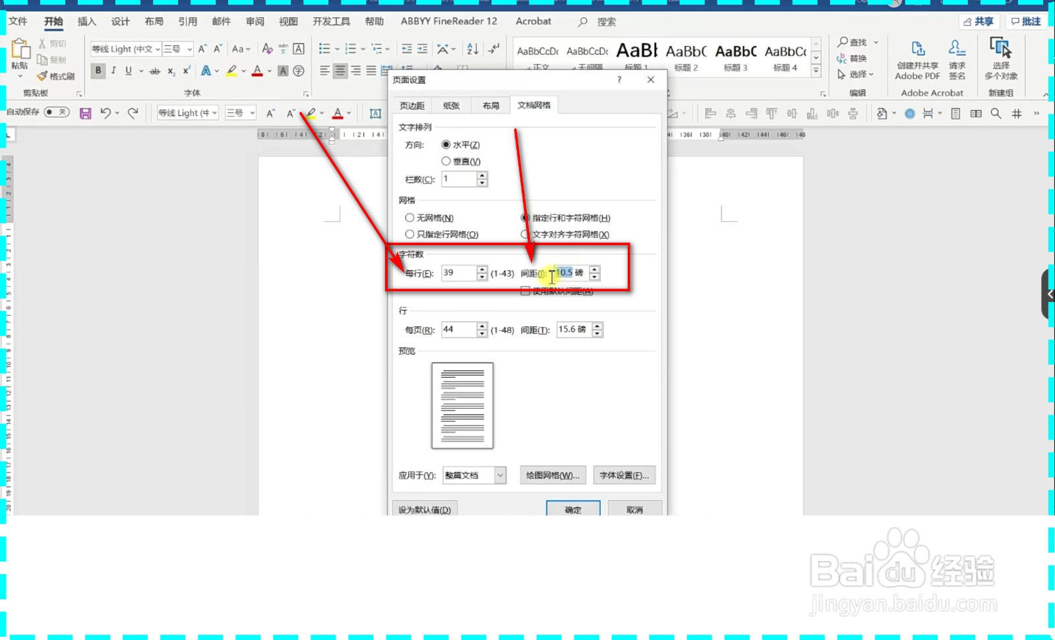
Task: Select the Format Painter tool
Action: (x=55, y=76)
